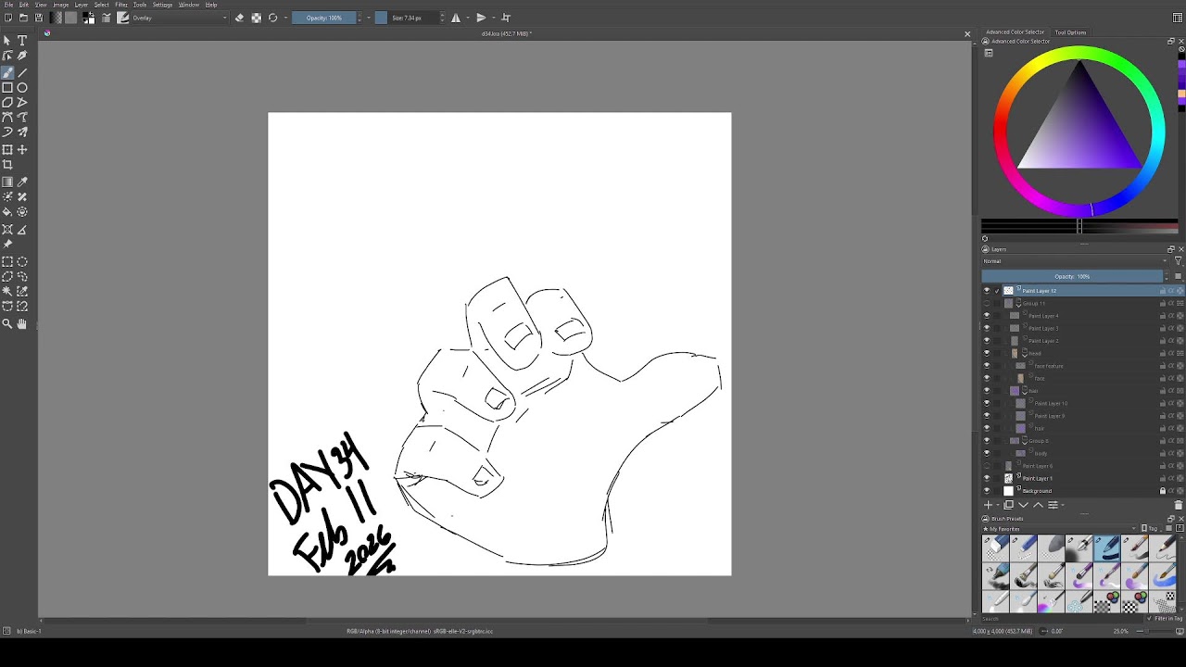Image resolution: width=1186 pixels, height=667 pixels.
Task: Select the Measure tool
Action: tap(22, 230)
